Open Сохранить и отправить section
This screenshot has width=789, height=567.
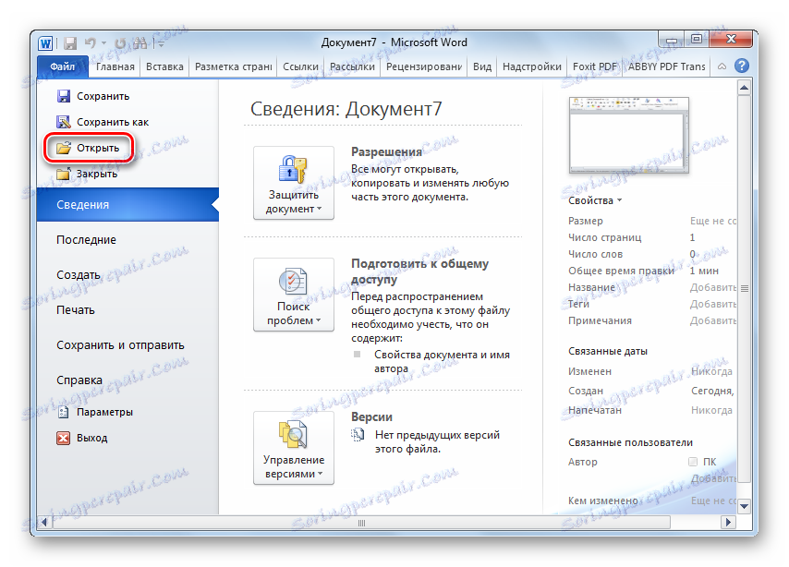(x=120, y=345)
